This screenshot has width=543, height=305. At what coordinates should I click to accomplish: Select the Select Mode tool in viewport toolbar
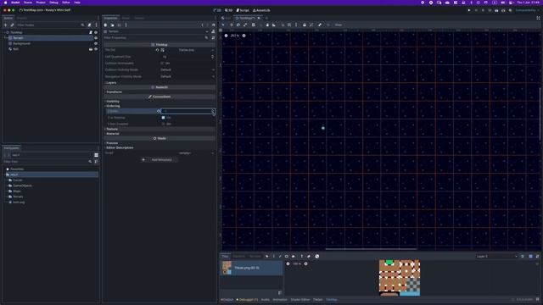coord(223,25)
